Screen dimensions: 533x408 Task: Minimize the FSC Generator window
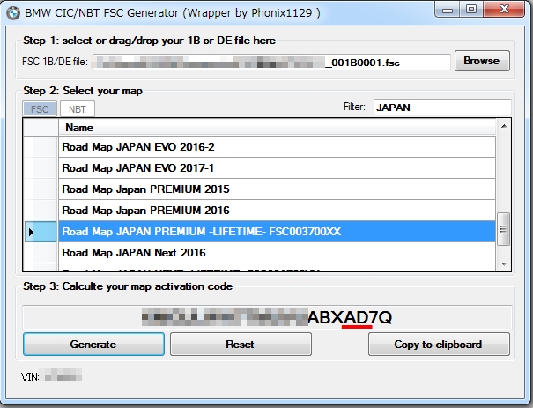[x=448, y=10]
